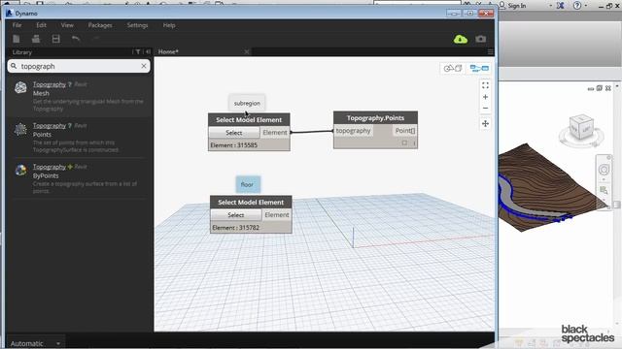Zoom in with the plus icon
The height and width of the screenshot is (349, 622).
(485, 97)
